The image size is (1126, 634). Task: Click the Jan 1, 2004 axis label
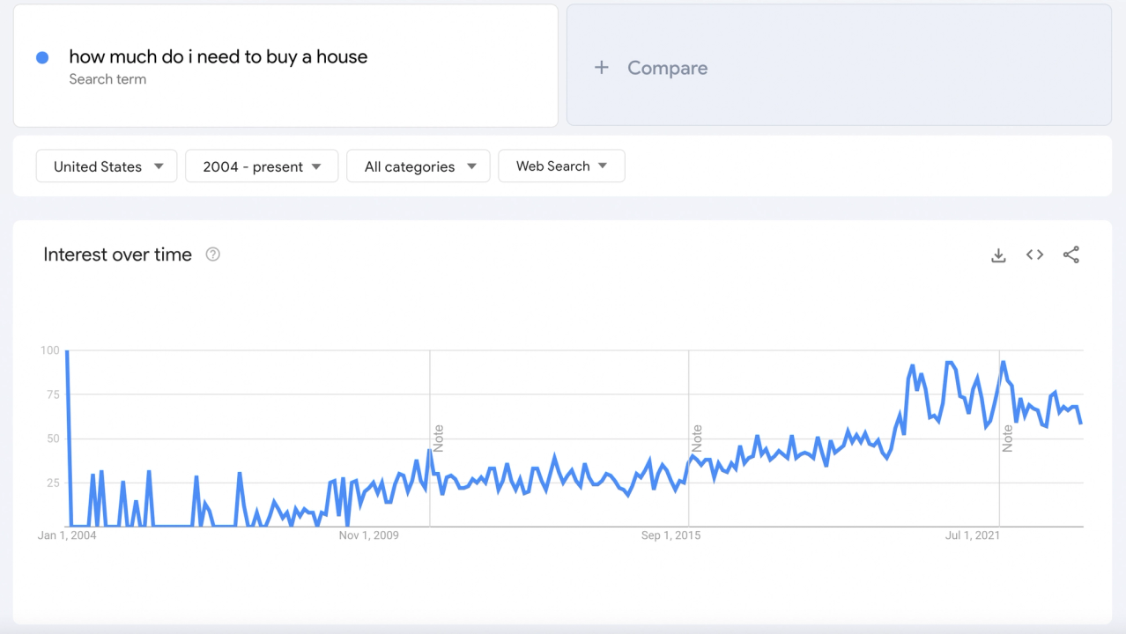tap(67, 535)
